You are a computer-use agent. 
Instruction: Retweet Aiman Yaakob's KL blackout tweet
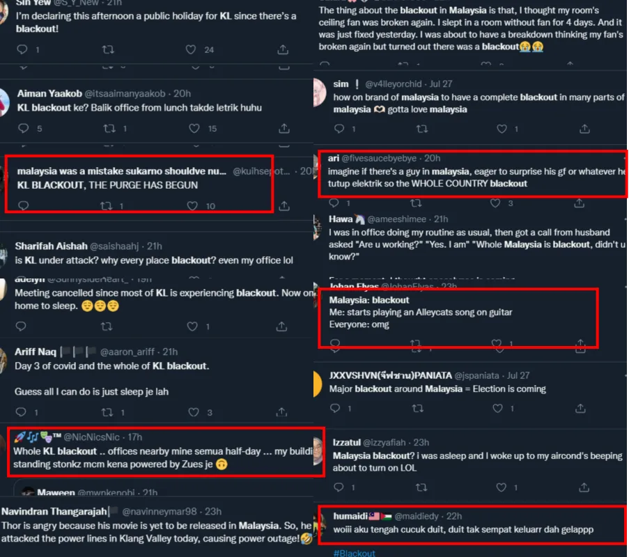109,128
